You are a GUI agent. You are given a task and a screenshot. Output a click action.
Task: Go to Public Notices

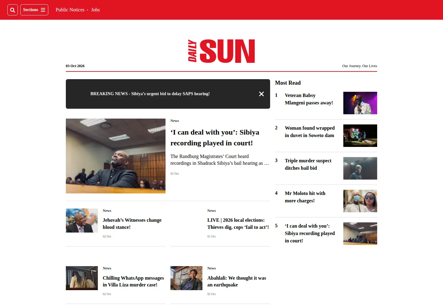(x=70, y=10)
